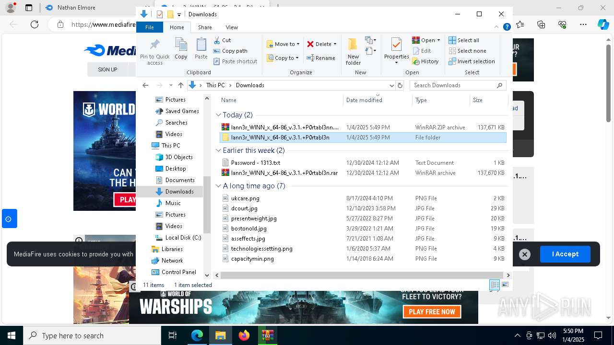Screen dimensions: 614x345
Task: Click Paste shortcut command
Action: 235,61
